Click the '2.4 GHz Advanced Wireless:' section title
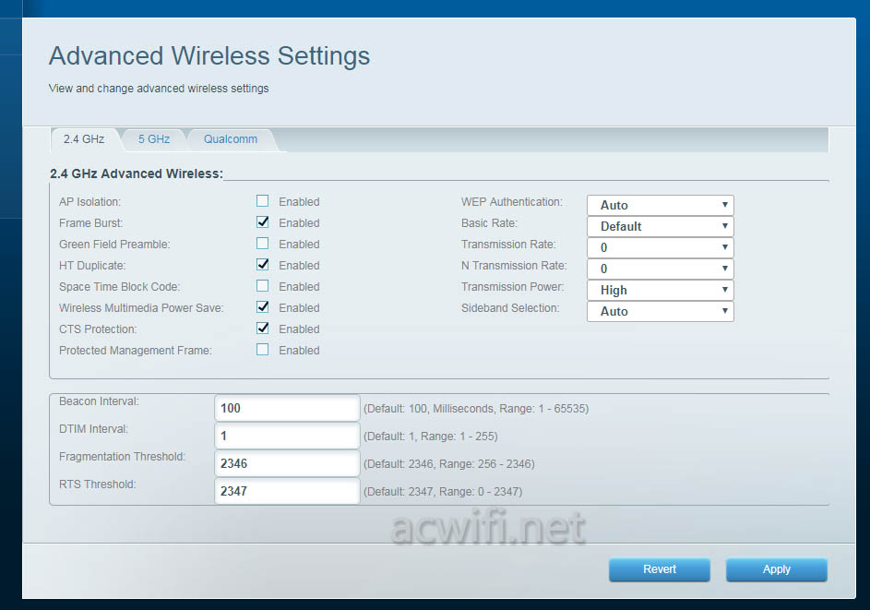Screen dimensions: 870x610 point(137,173)
